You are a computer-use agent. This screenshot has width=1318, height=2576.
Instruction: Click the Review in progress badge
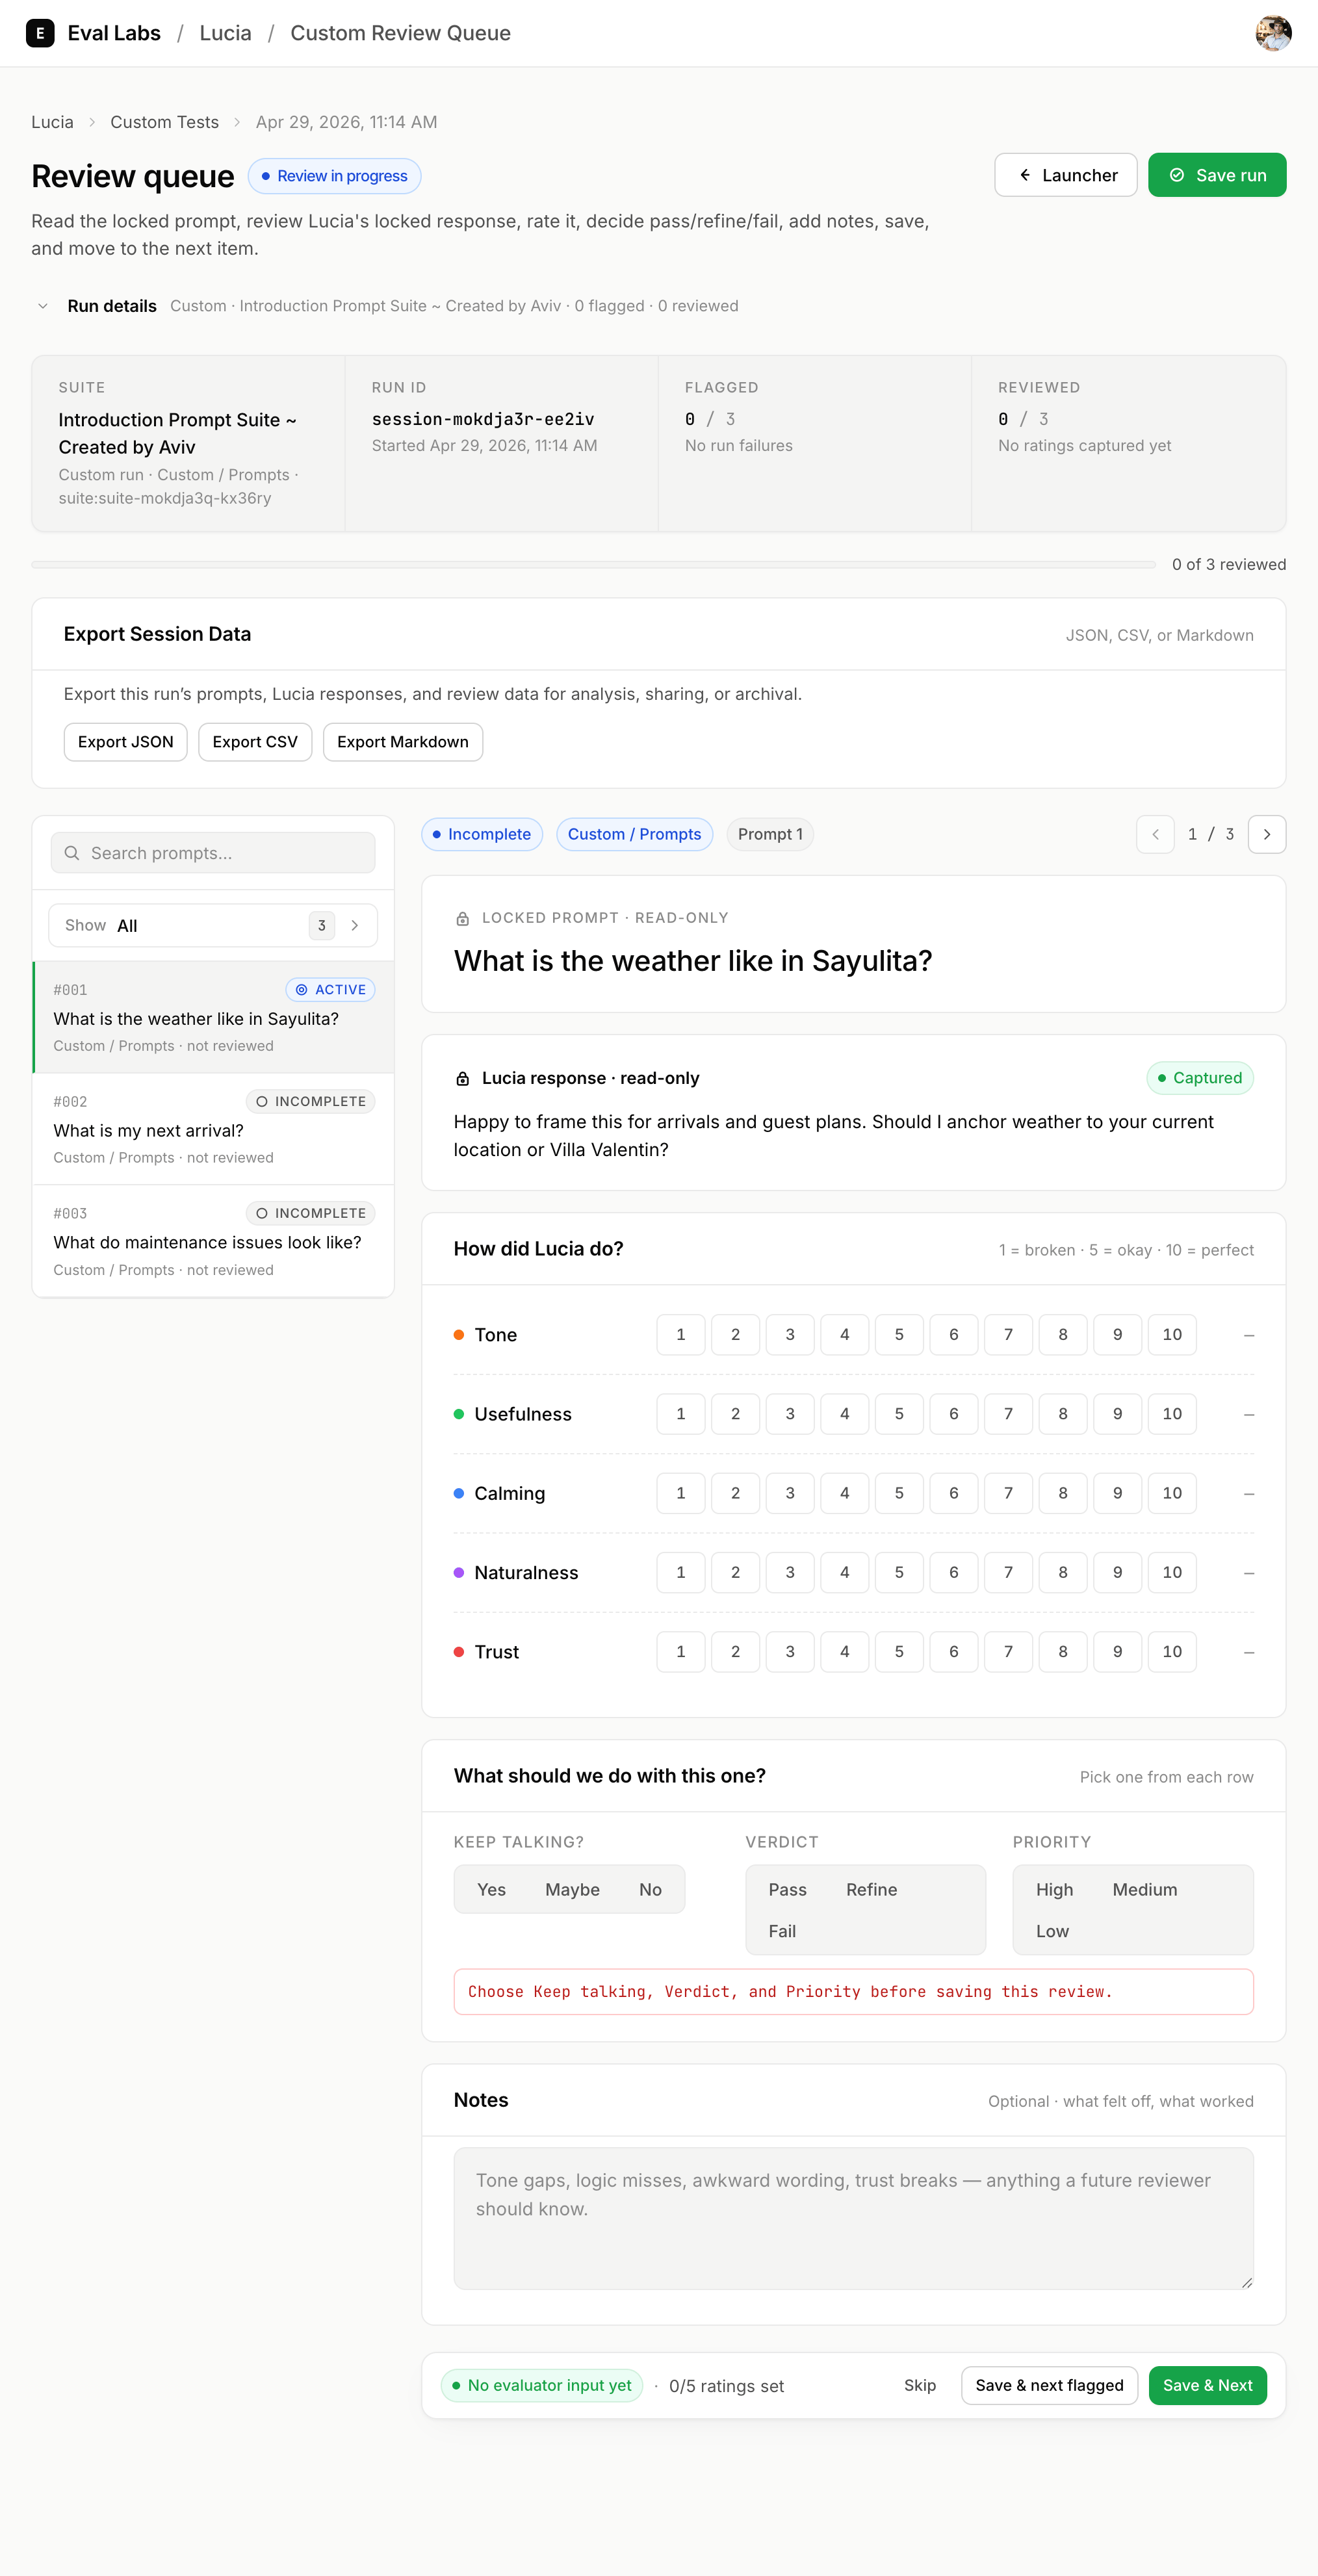[334, 176]
